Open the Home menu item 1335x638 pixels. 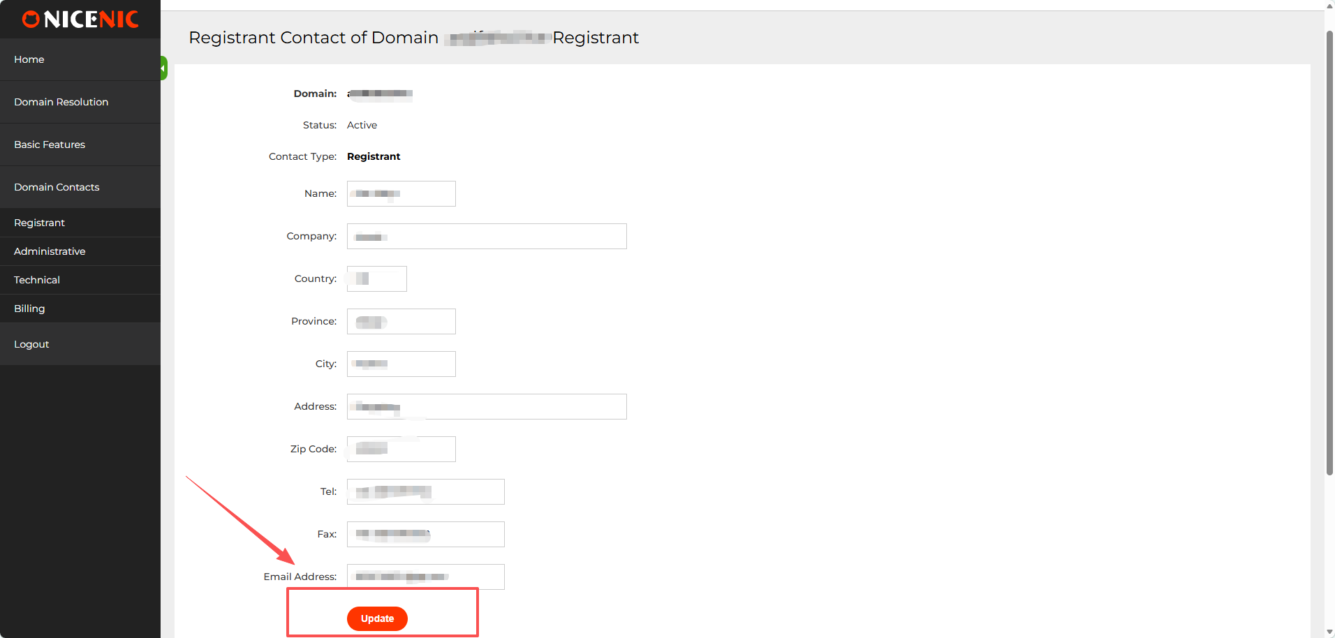click(29, 59)
